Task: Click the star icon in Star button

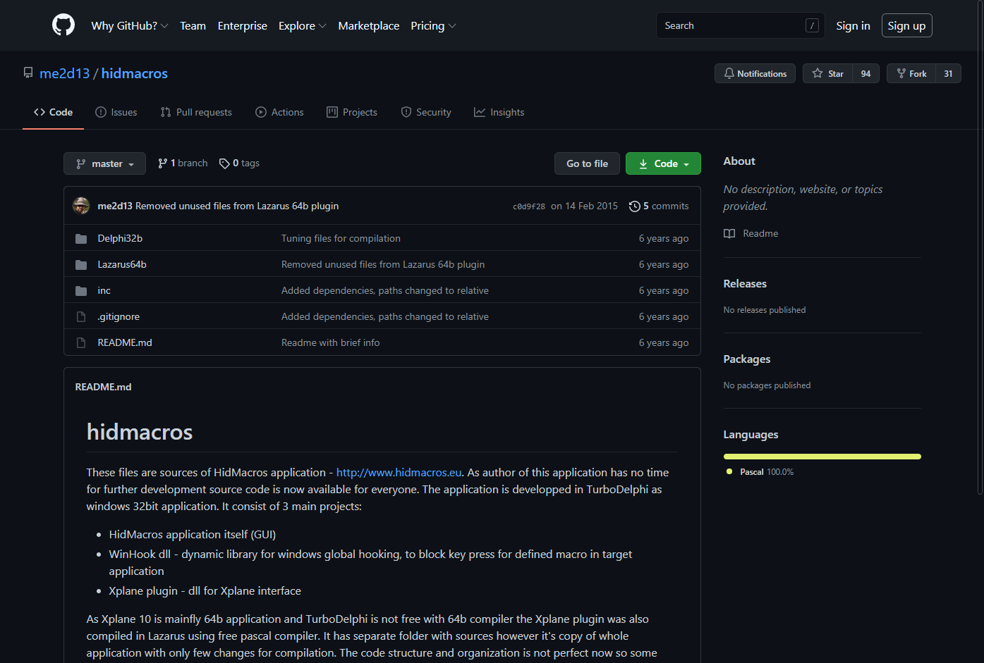Action: (x=818, y=73)
